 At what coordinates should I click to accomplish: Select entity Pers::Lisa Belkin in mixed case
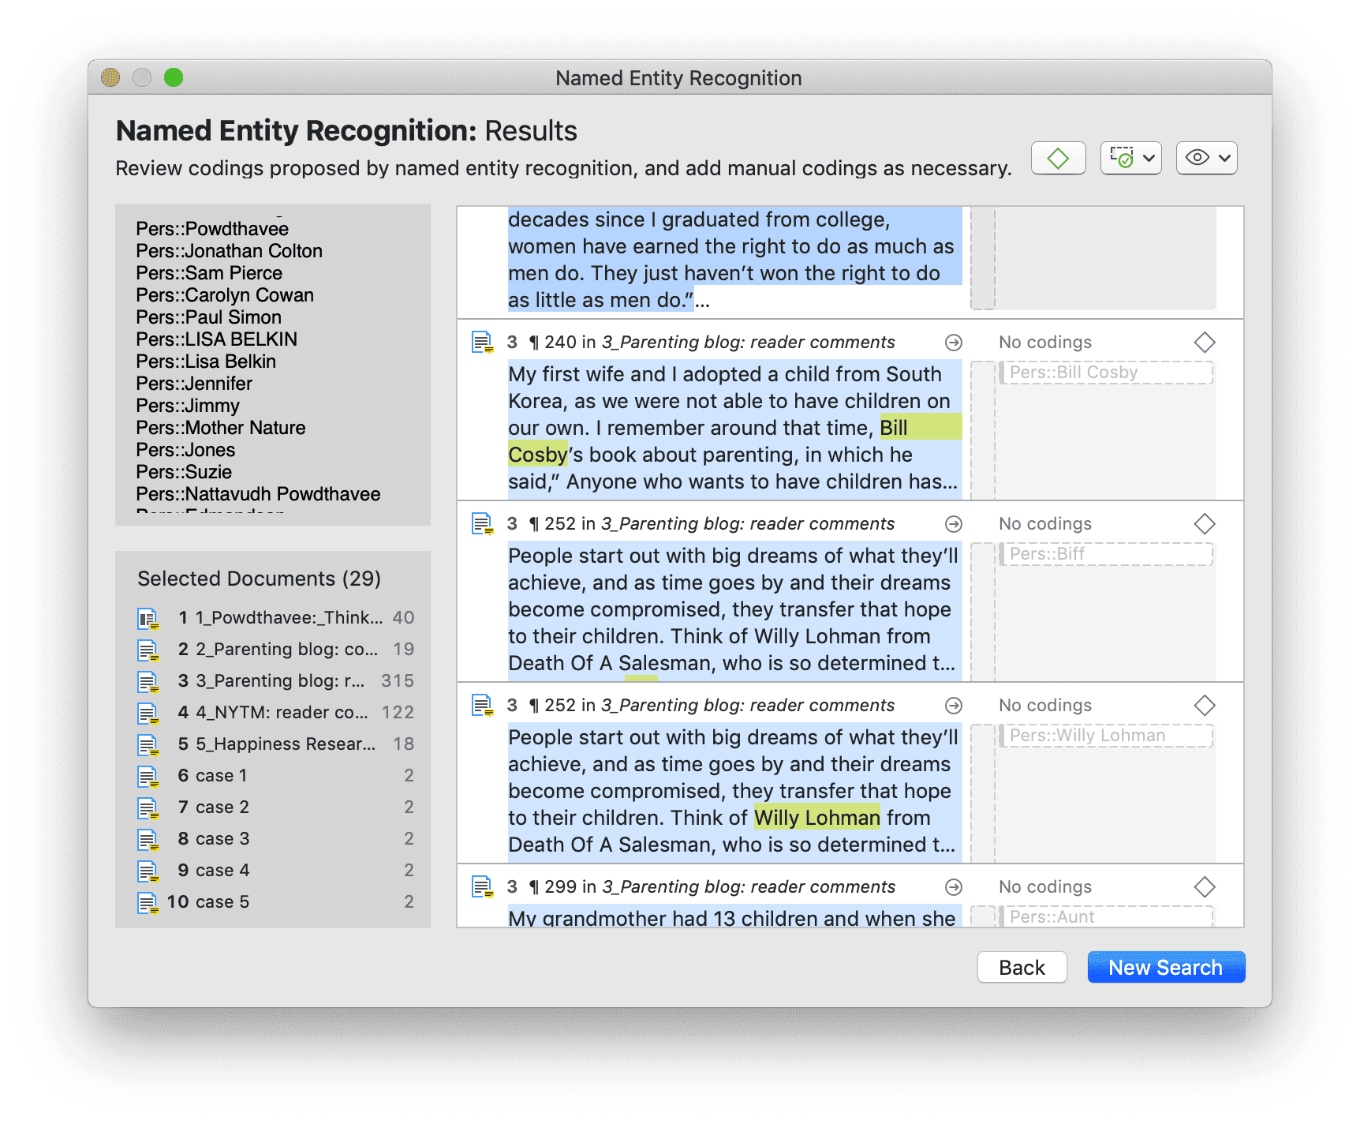coord(206,362)
